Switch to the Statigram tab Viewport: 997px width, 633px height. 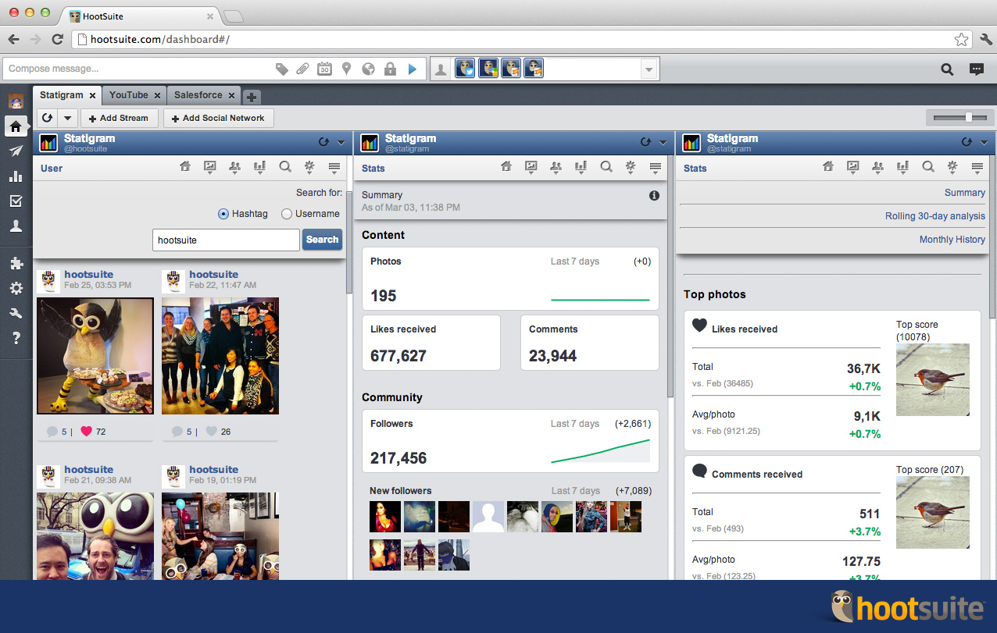(x=61, y=95)
